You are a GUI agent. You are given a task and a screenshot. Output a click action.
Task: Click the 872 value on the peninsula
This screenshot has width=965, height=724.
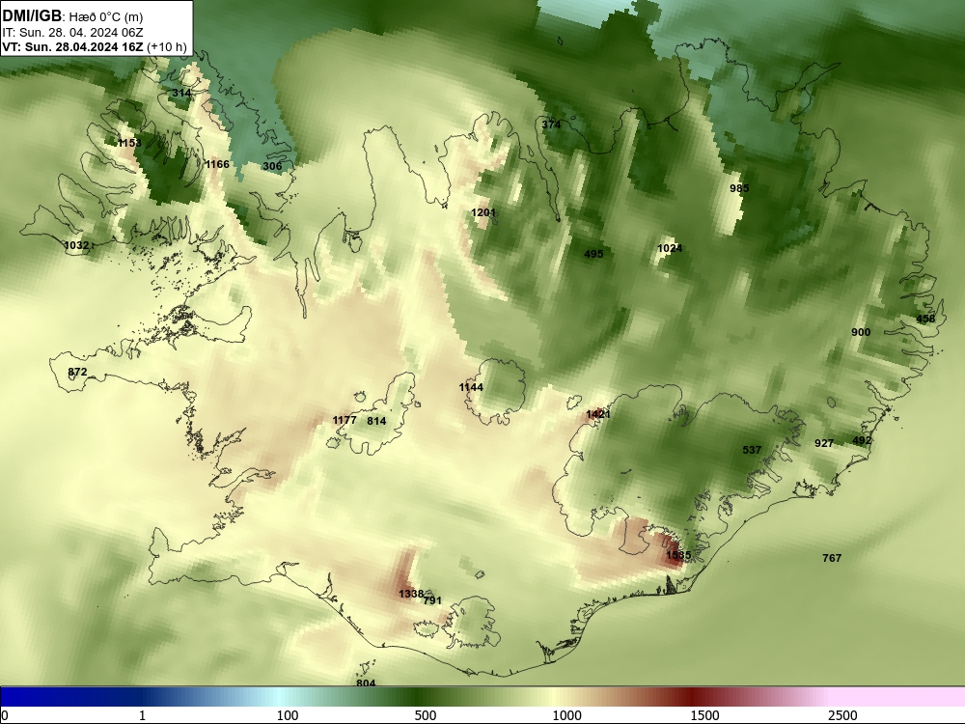coord(77,372)
